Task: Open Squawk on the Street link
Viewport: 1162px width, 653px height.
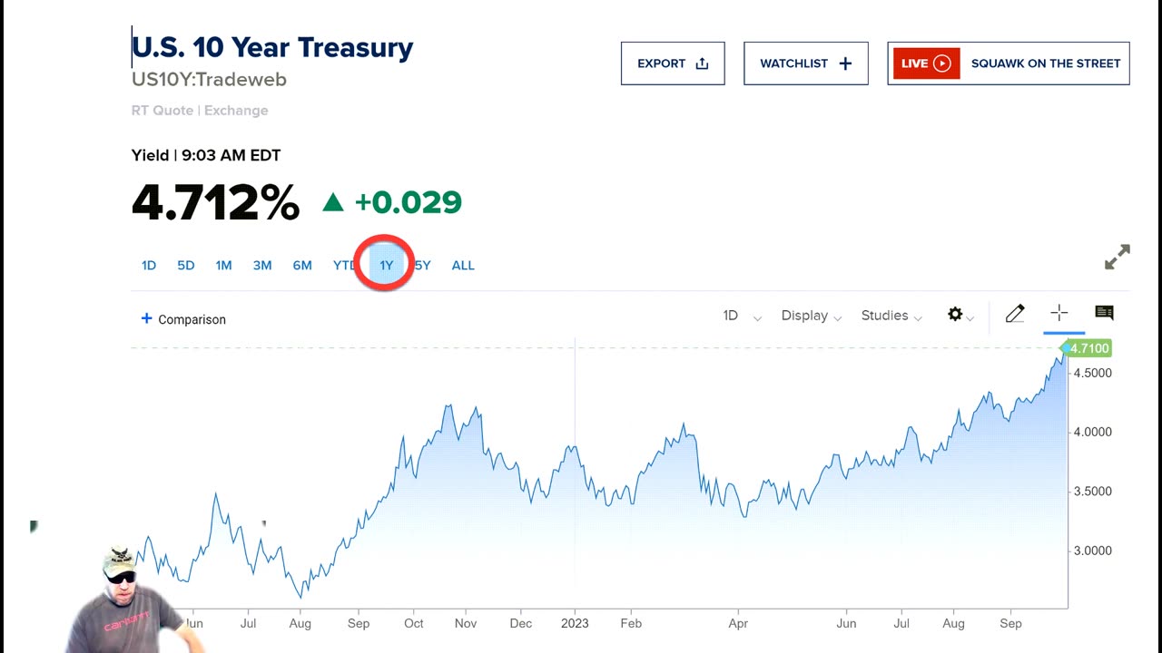Action: pos(1045,63)
